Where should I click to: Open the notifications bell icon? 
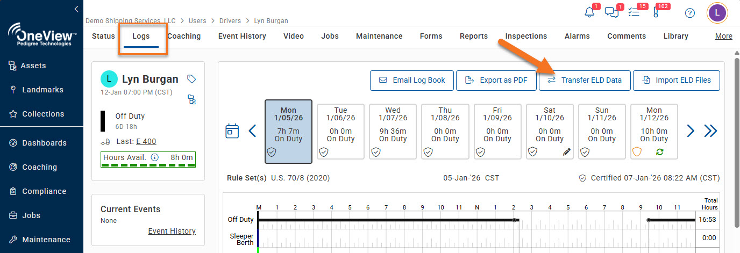[x=590, y=12]
